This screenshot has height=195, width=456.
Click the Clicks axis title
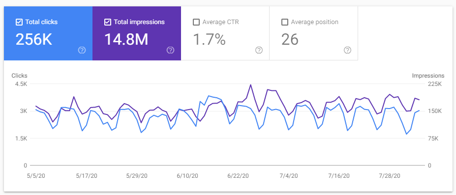coord(20,76)
